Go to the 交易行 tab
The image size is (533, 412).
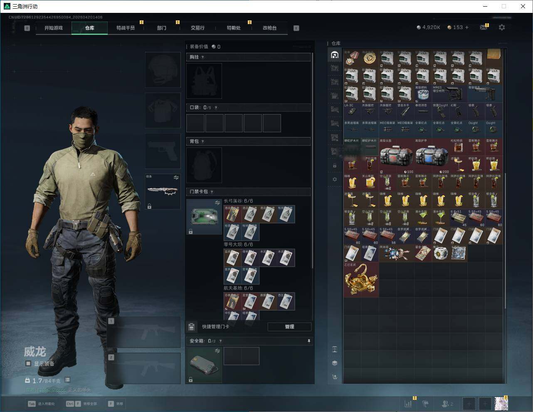(x=197, y=28)
